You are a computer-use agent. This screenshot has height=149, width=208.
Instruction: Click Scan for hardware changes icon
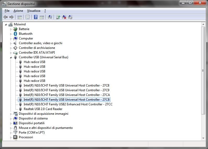[50, 17]
